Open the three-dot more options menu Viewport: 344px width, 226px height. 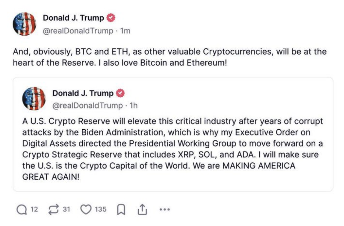(x=165, y=210)
